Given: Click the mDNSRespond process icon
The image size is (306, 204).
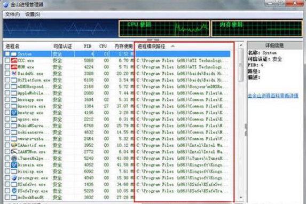Looking at the screenshot, I should click(x=14, y=87).
